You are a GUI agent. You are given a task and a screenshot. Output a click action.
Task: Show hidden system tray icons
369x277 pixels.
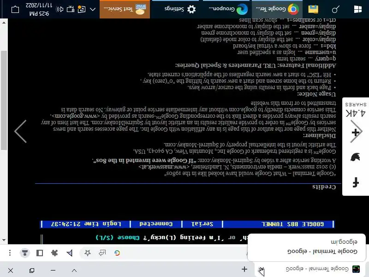pos(93,9)
